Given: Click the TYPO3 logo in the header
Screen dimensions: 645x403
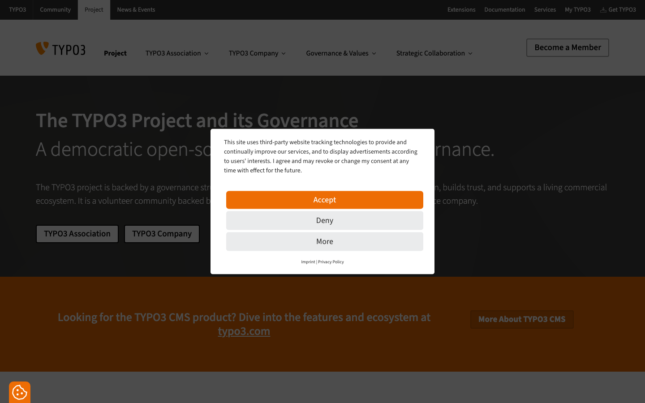Looking at the screenshot, I should pos(60,48).
